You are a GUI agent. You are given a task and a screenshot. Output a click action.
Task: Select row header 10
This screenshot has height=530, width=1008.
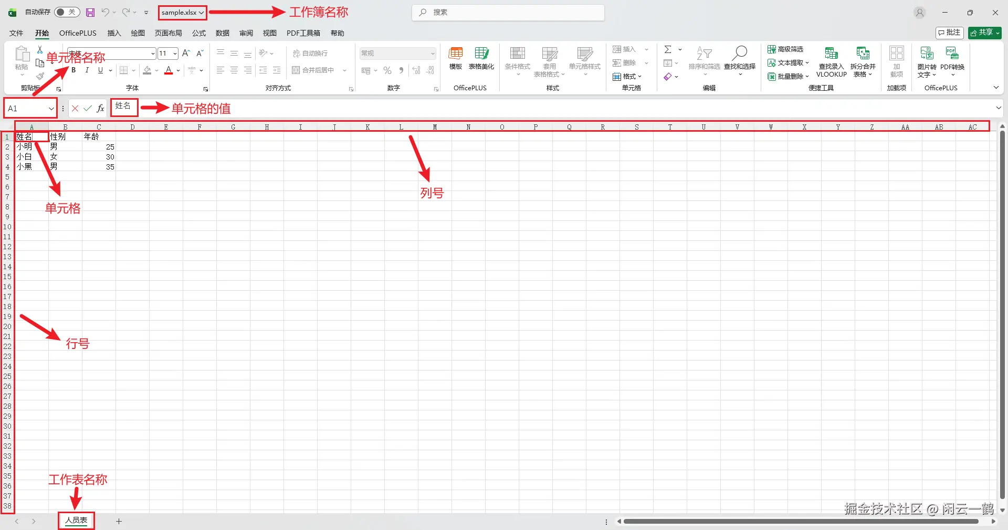[x=7, y=227]
